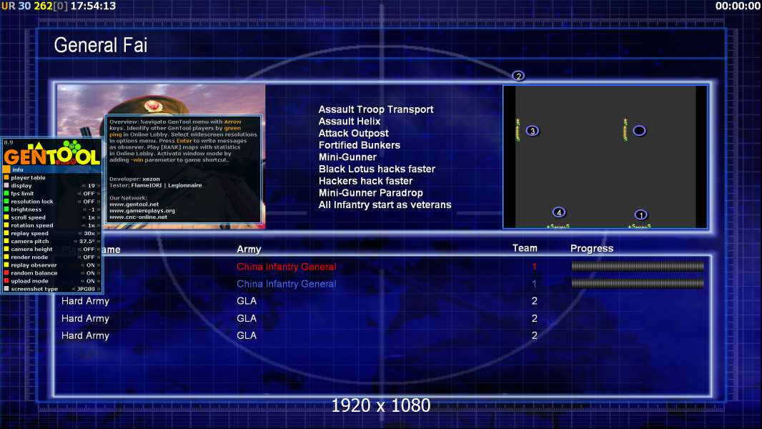Image resolution: width=762 pixels, height=429 pixels.
Task: Click the orange square beside player table
Action: pyautogui.click(x=6, y=177)
